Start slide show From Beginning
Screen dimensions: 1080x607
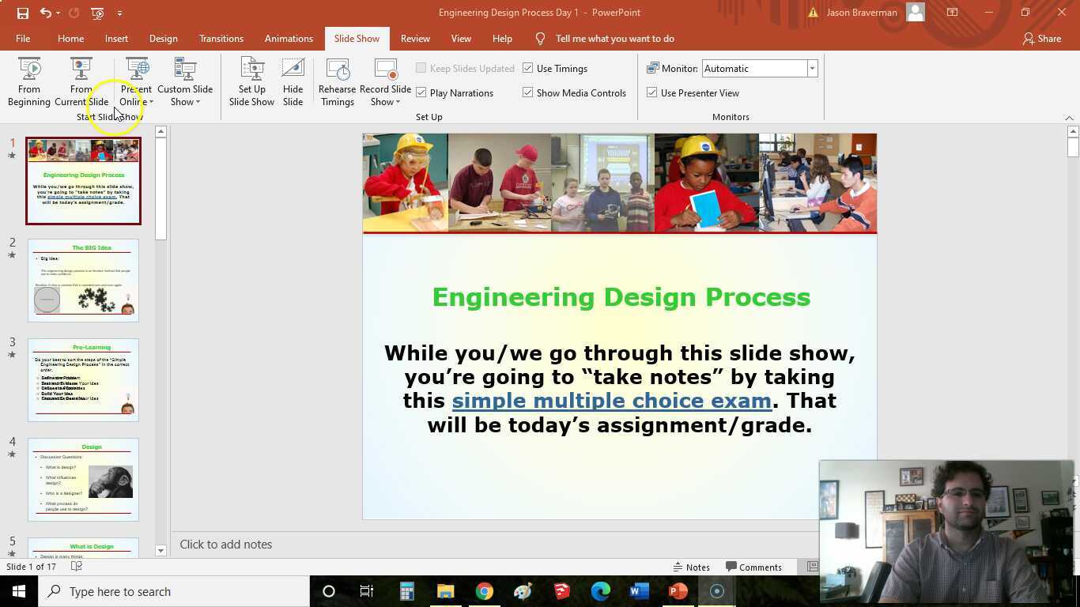pyautogui.click(x=29, y=82)
